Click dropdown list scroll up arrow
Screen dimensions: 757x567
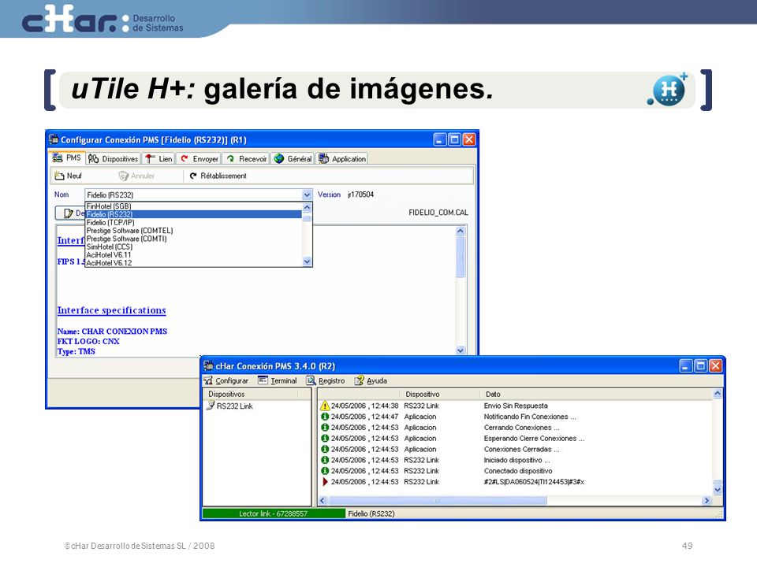click(307, 207)
